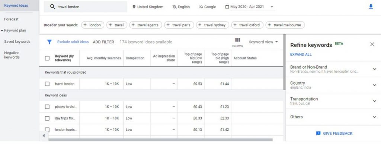The height and width of the screenshot is (144, 381).
Task: Click Exclude adult ideas link
Action: (73, 42)
